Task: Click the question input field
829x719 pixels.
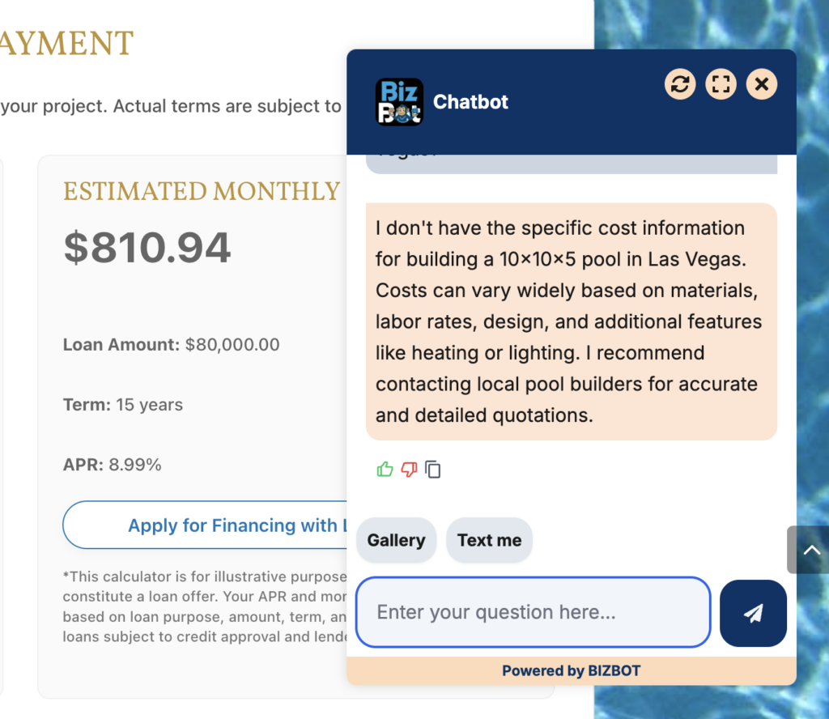Action: pos(533,612)
